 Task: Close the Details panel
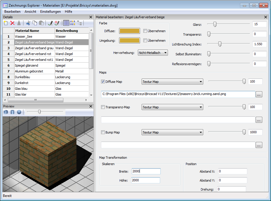click(x=91, y=17)
